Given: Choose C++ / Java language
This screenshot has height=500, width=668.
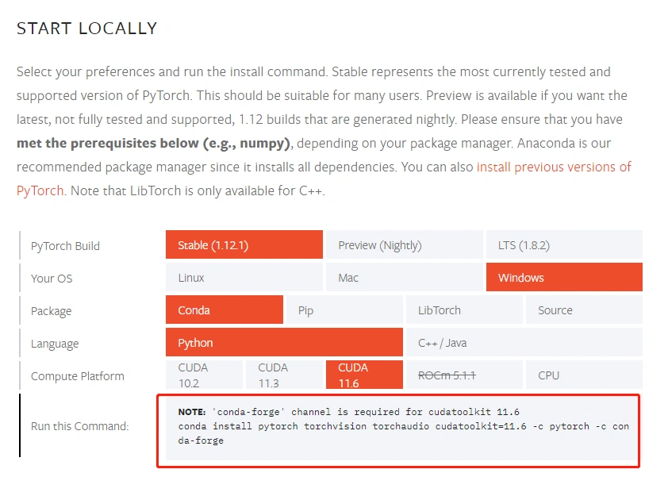Looking at the screenshot, I should tap(524, 342).
